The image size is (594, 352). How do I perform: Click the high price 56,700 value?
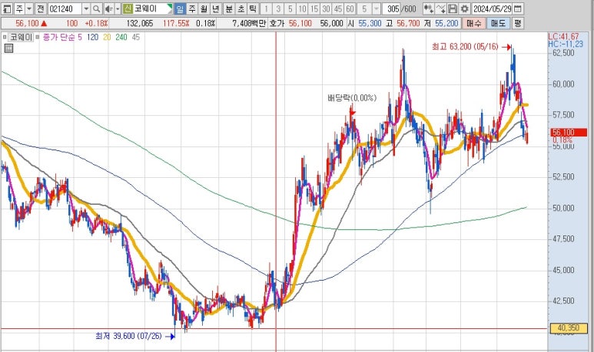pyautogui.click(x=408, y=24)
